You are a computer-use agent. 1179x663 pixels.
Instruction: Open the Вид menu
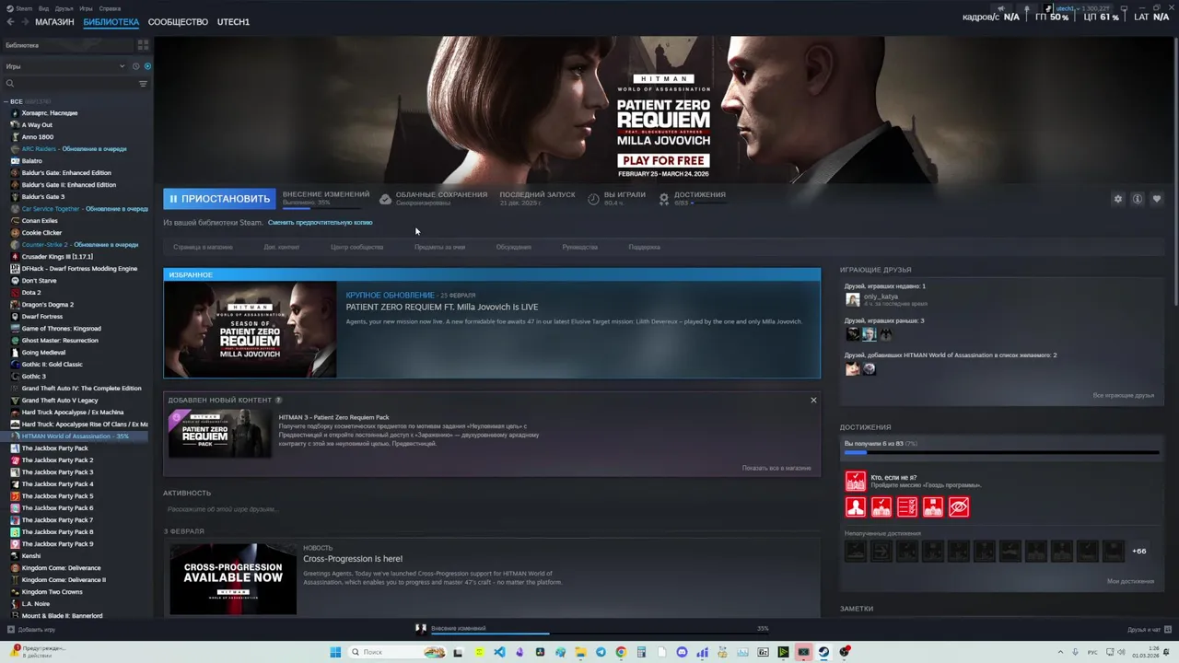click(43, 8)
